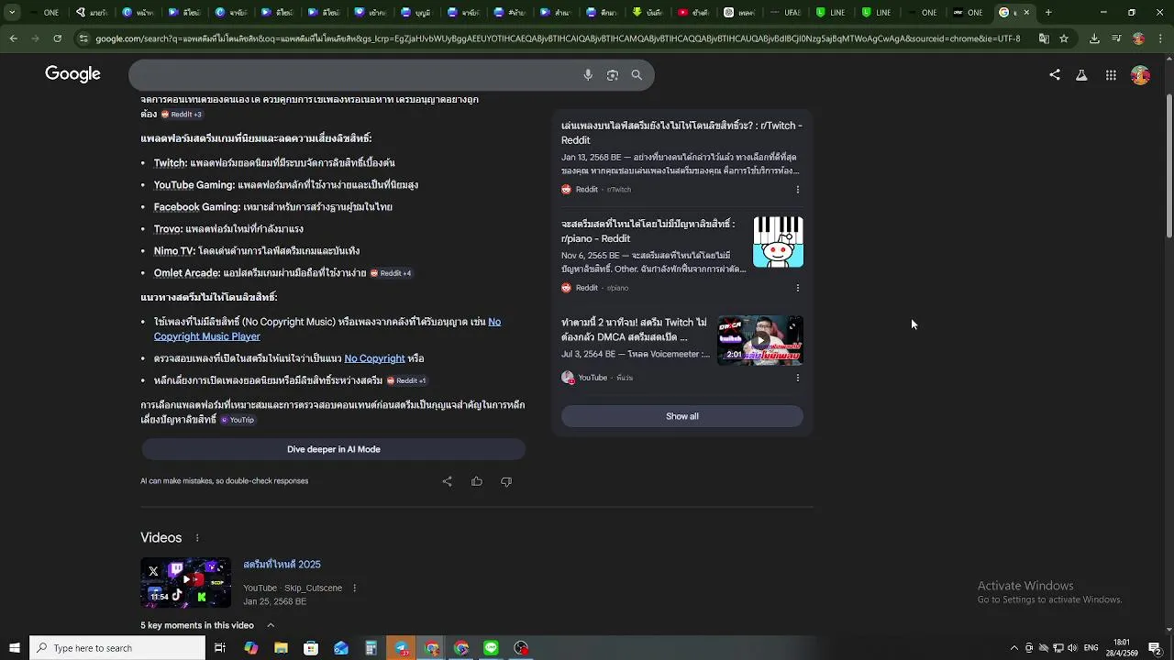The width and height of the screenshot is (1174, 660).
Task: Collapse 5 key moments in this video
Action: (x=271, y=625)
